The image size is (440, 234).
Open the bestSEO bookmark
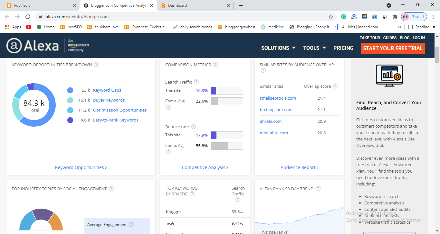[x=71, y=27]
